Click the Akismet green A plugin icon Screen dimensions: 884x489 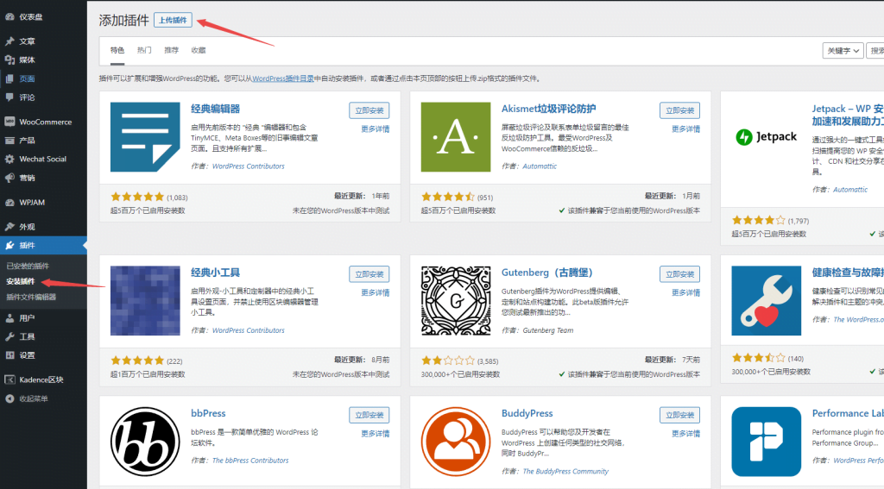456,137
